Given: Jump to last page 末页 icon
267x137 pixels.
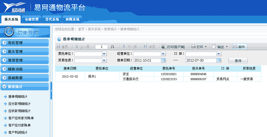Looking at the screenshot, I should coord(145,46).
